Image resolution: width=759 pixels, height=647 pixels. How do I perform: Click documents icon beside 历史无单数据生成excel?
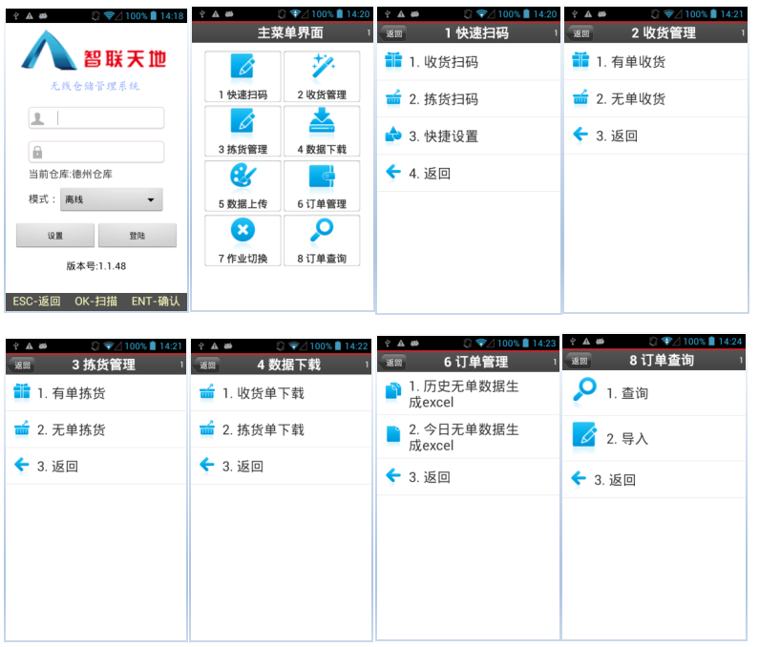tap(393, 391)
